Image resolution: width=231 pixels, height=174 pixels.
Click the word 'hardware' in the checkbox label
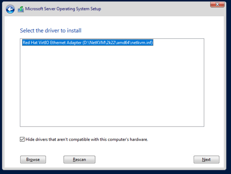click(x=138, y=139)
